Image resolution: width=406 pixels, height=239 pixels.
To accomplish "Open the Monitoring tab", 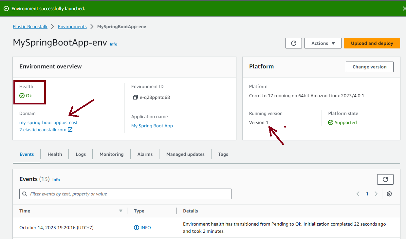I will click(x=112, y=154).
